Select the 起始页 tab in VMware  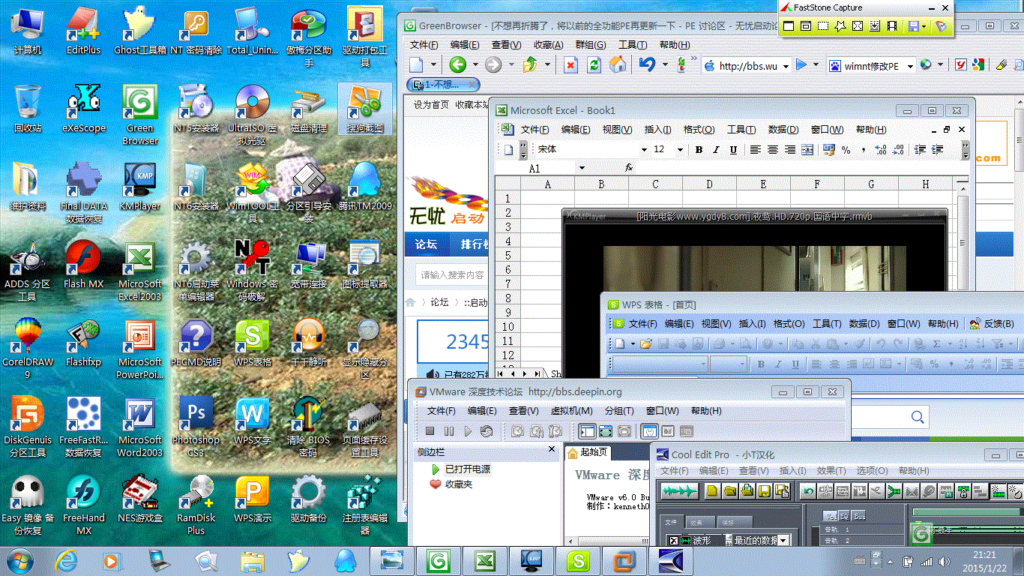pyautogui.click(x=587, y=453)
